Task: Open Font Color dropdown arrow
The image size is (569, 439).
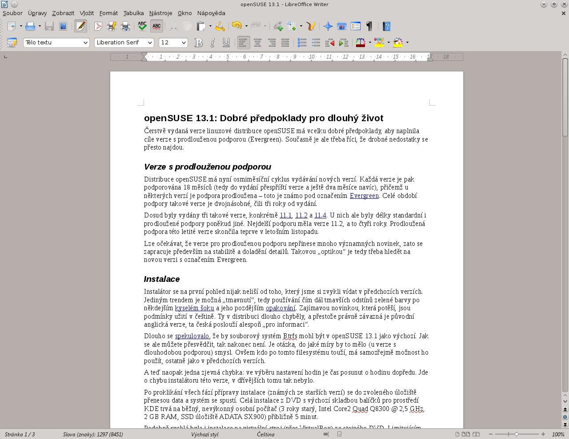Action: [370, 43]
